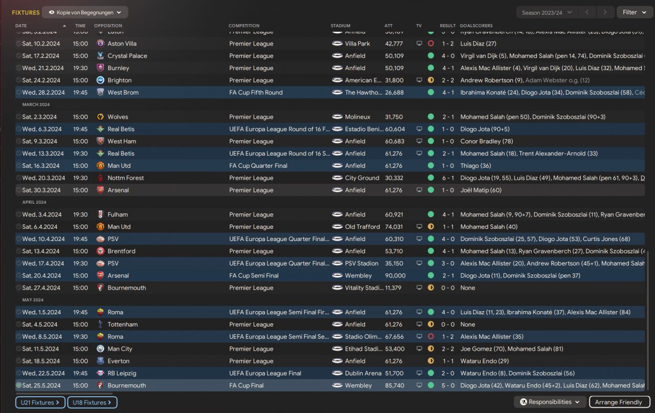Toggle the check mark beside Sat, 30.3.2024
Screen dimensions: 655x413
point(19,190)
